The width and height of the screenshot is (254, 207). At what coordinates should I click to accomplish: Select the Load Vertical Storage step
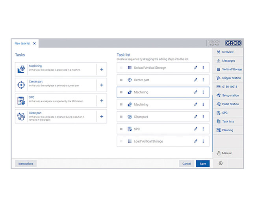coord(163,141)
